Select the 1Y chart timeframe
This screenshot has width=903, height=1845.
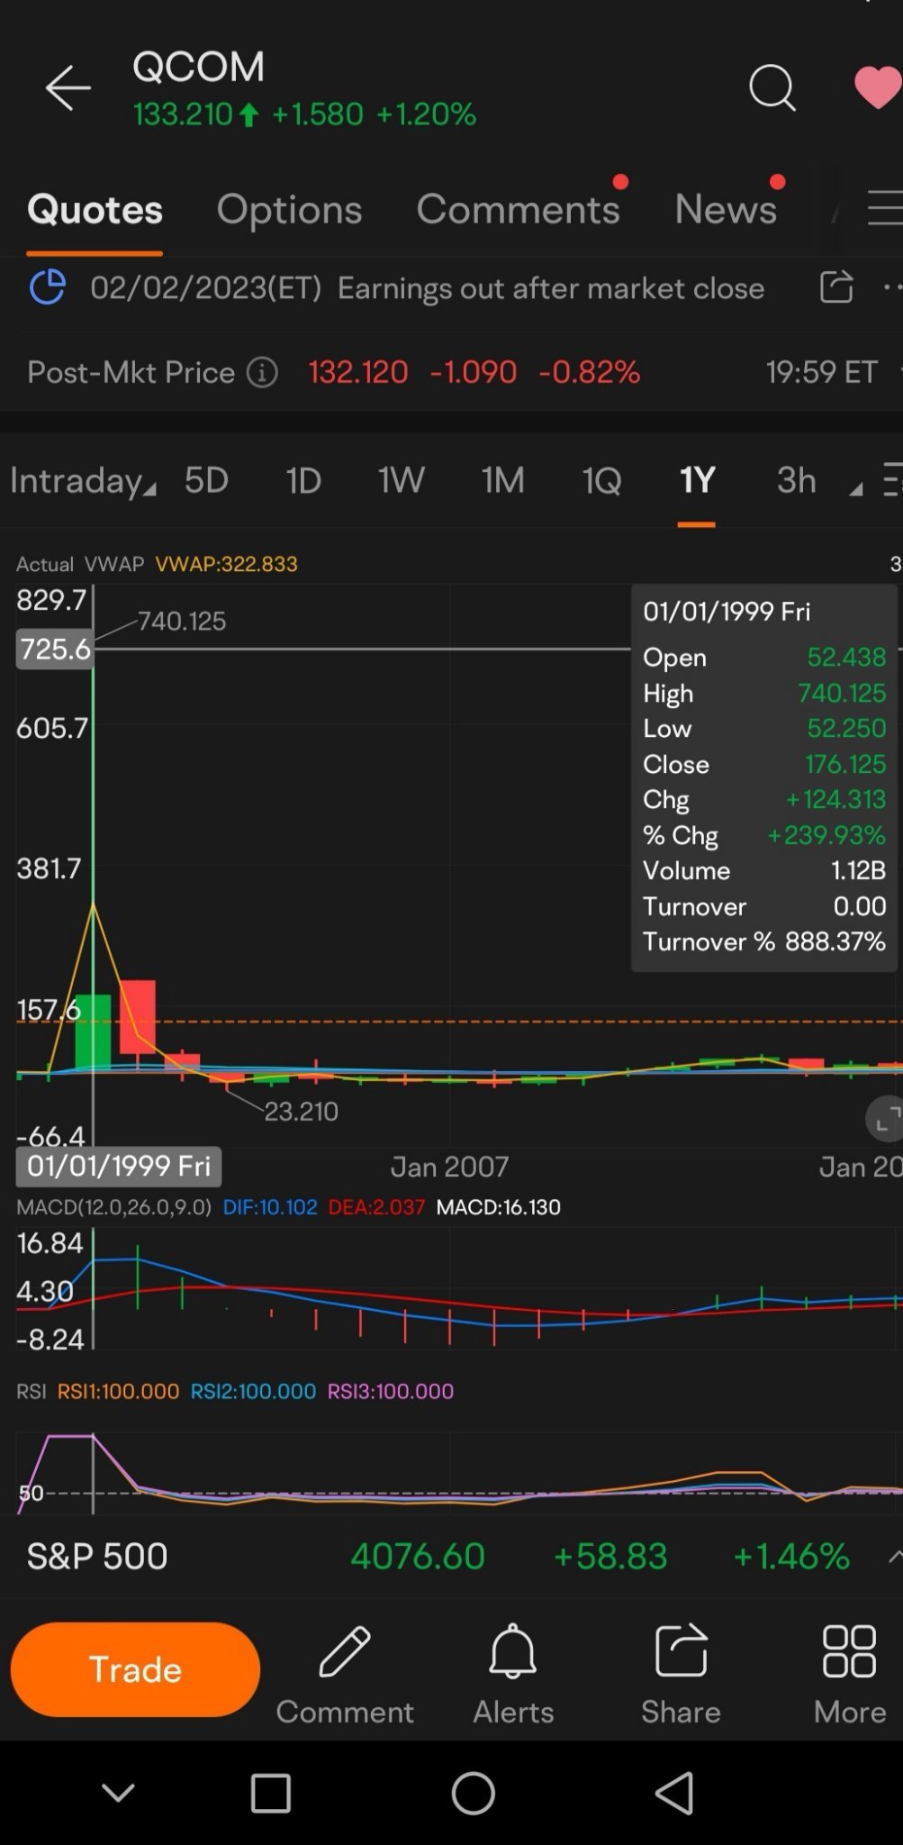tap(697, 480)
